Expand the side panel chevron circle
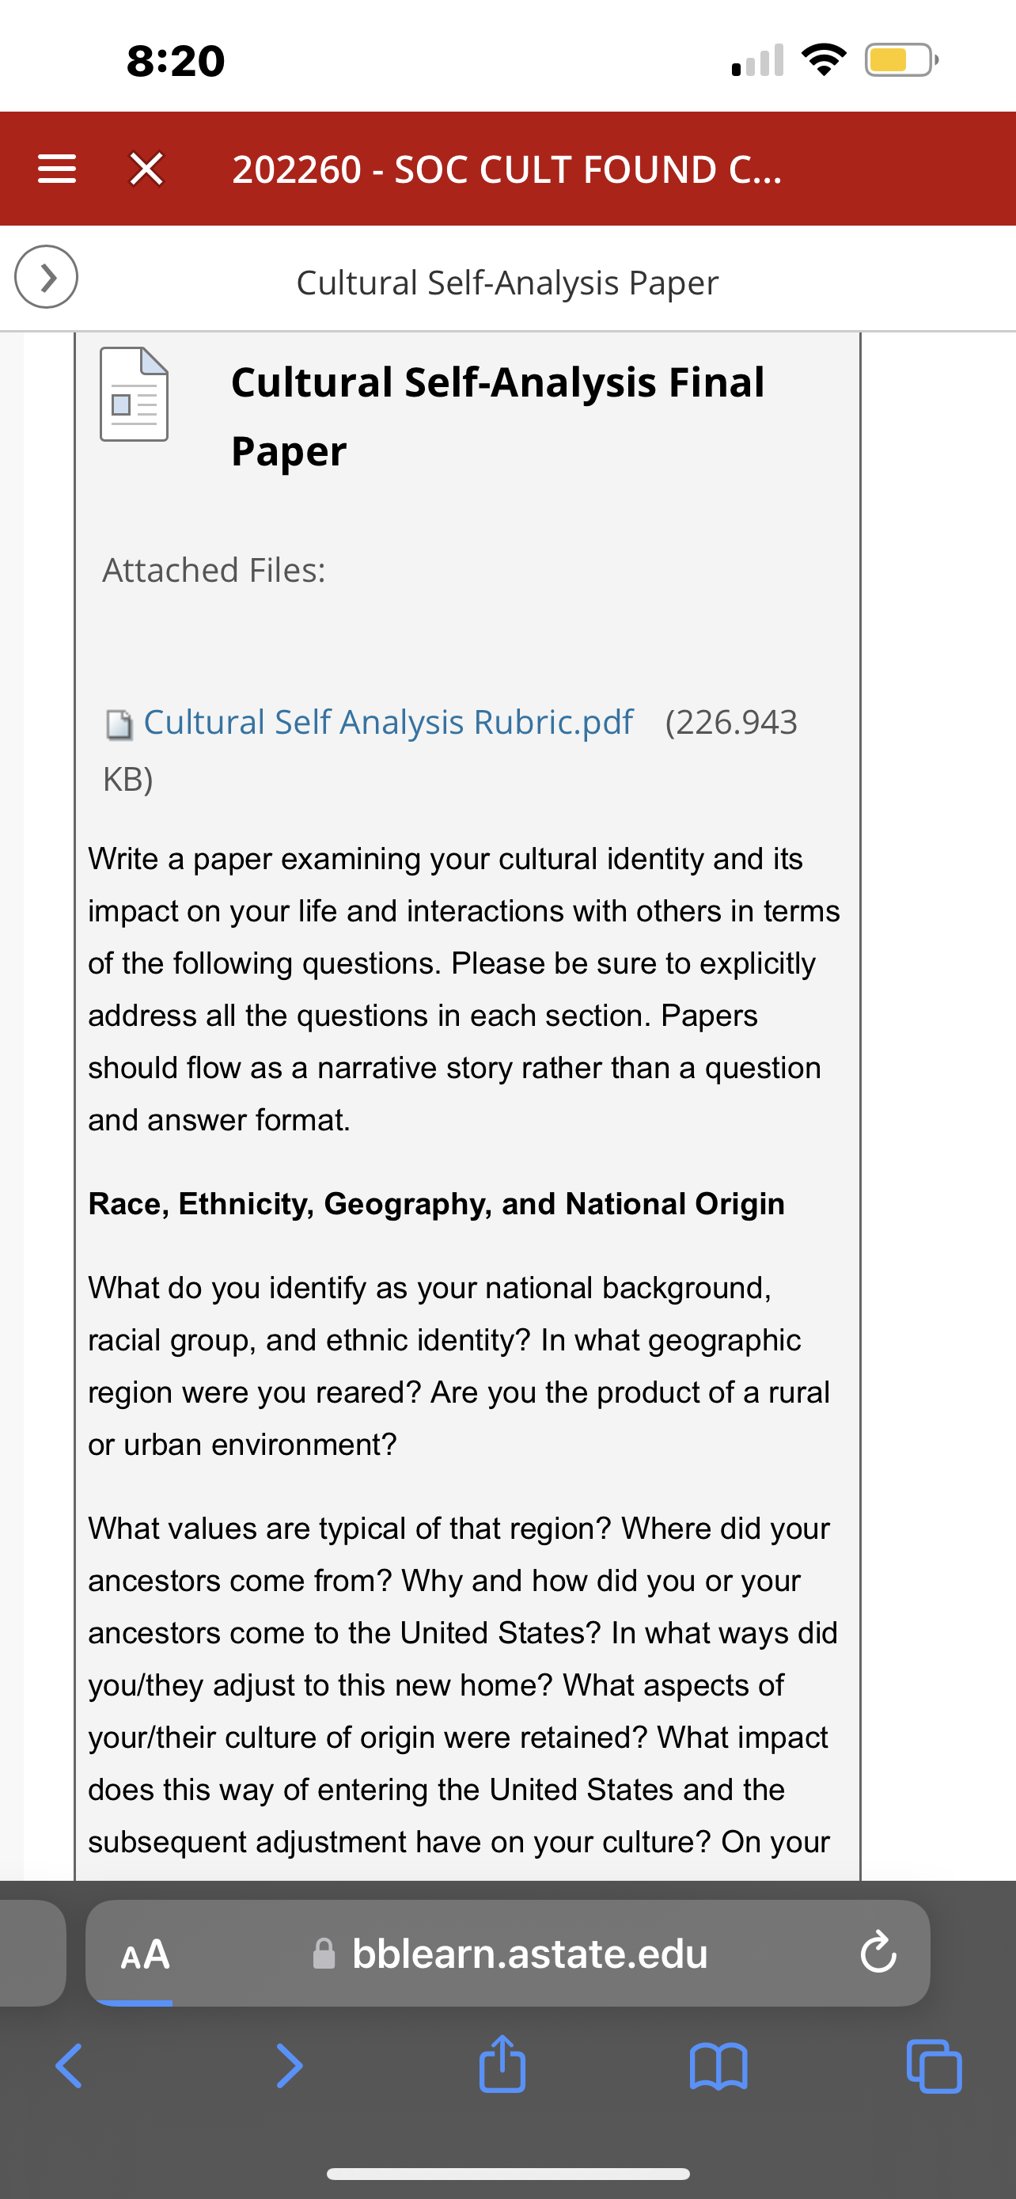This screenshot has height=2199, width=1016. pyautogui.click(x=46, y=276)
